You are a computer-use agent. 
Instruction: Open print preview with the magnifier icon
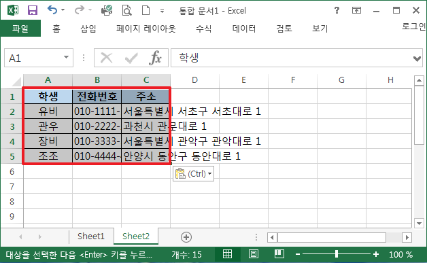pos(126,10)
